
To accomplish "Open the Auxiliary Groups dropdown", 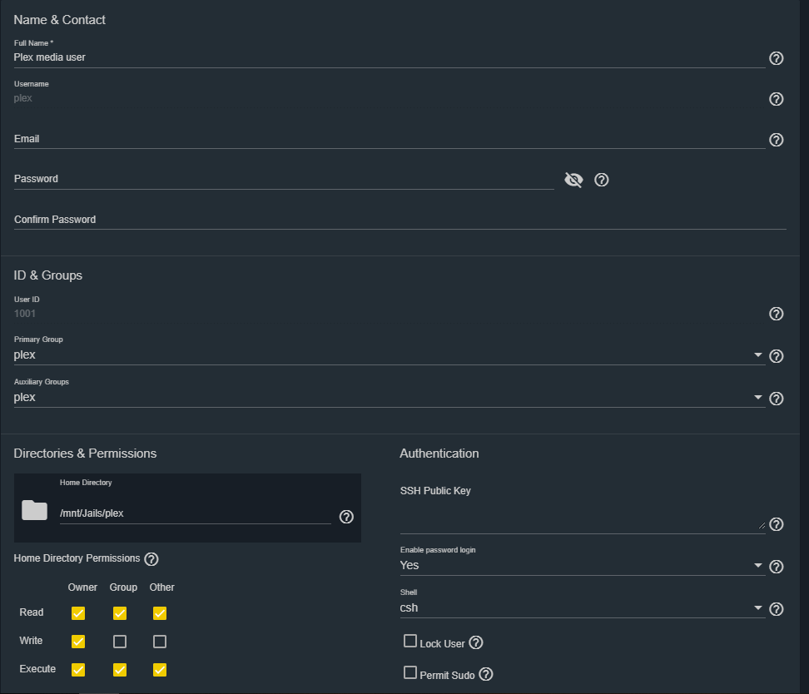I will (389, 397).
